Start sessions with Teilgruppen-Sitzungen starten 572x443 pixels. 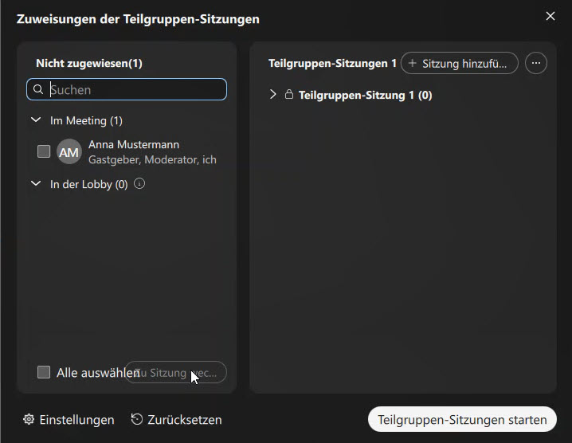pos(462,419)
